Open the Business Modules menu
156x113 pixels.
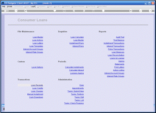[x=78, y=6]
